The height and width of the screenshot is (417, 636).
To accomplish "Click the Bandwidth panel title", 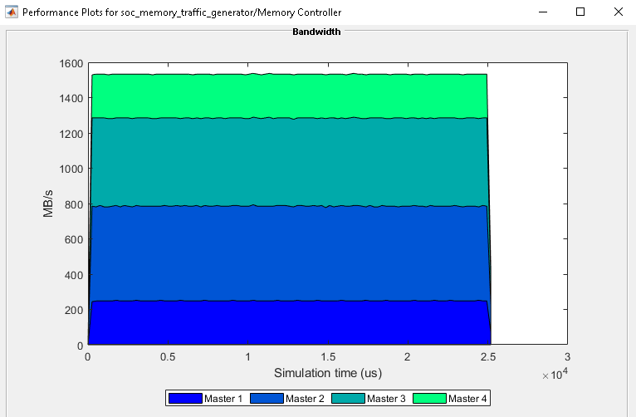I will pos(316,32).
